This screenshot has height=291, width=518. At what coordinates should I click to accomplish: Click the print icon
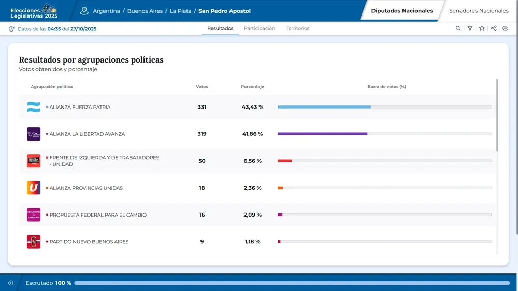(506, 28)
